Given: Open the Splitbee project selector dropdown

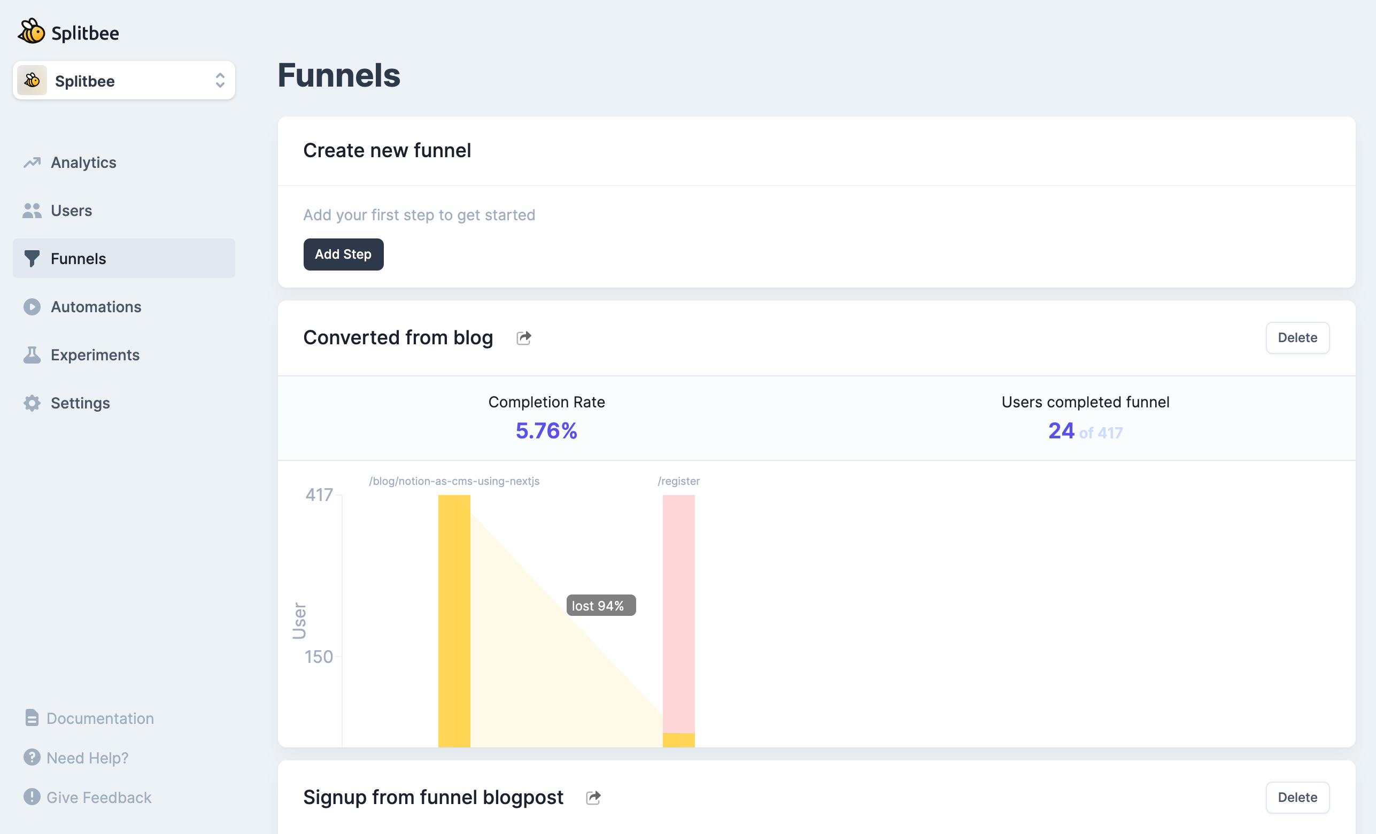Looking at the screenshot, I should [x=123, y=80].
